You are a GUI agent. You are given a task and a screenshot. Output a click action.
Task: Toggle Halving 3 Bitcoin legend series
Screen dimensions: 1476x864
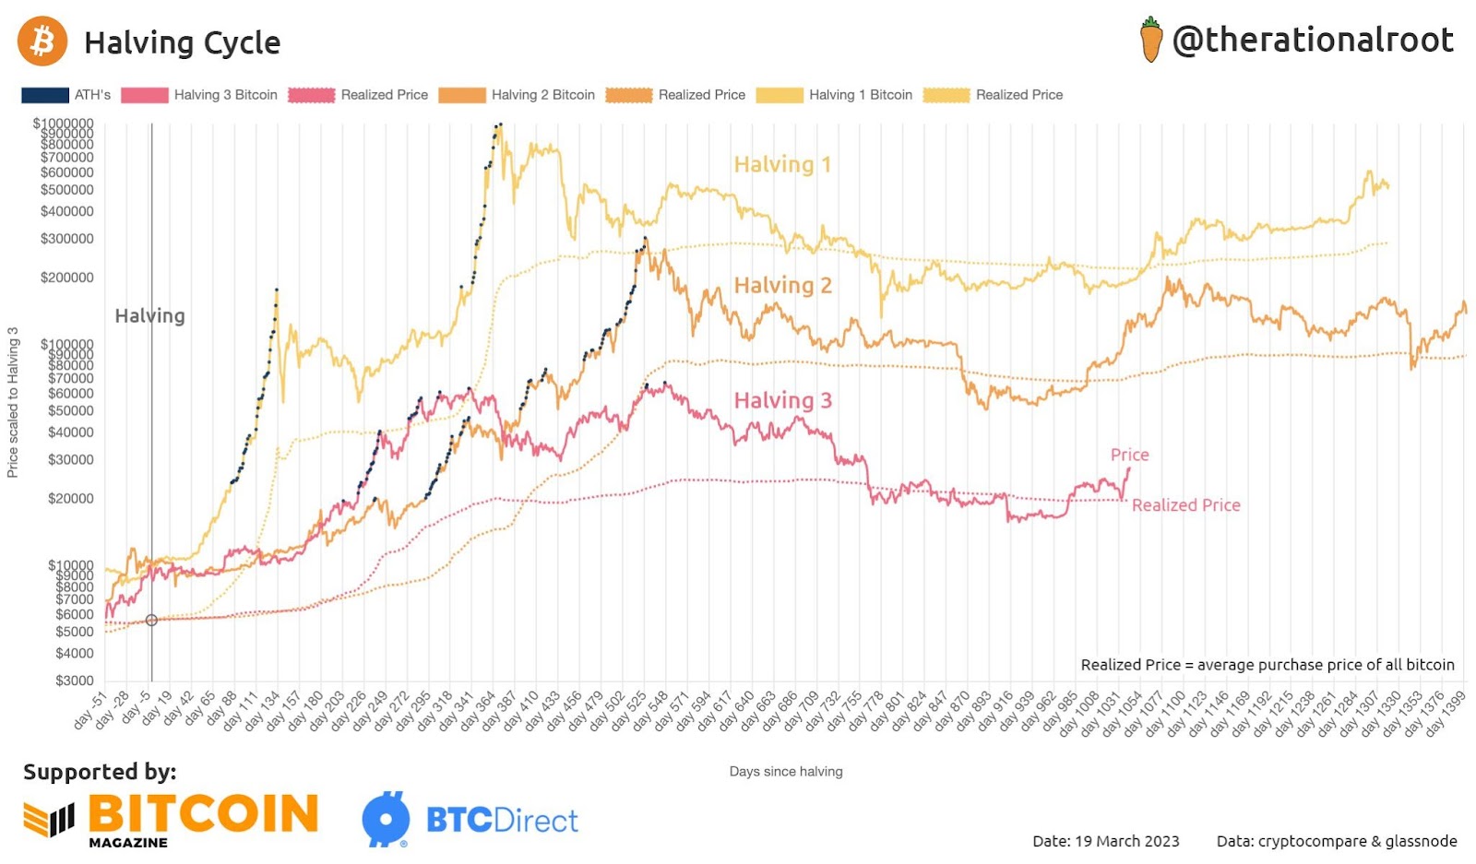pos(199,95)
